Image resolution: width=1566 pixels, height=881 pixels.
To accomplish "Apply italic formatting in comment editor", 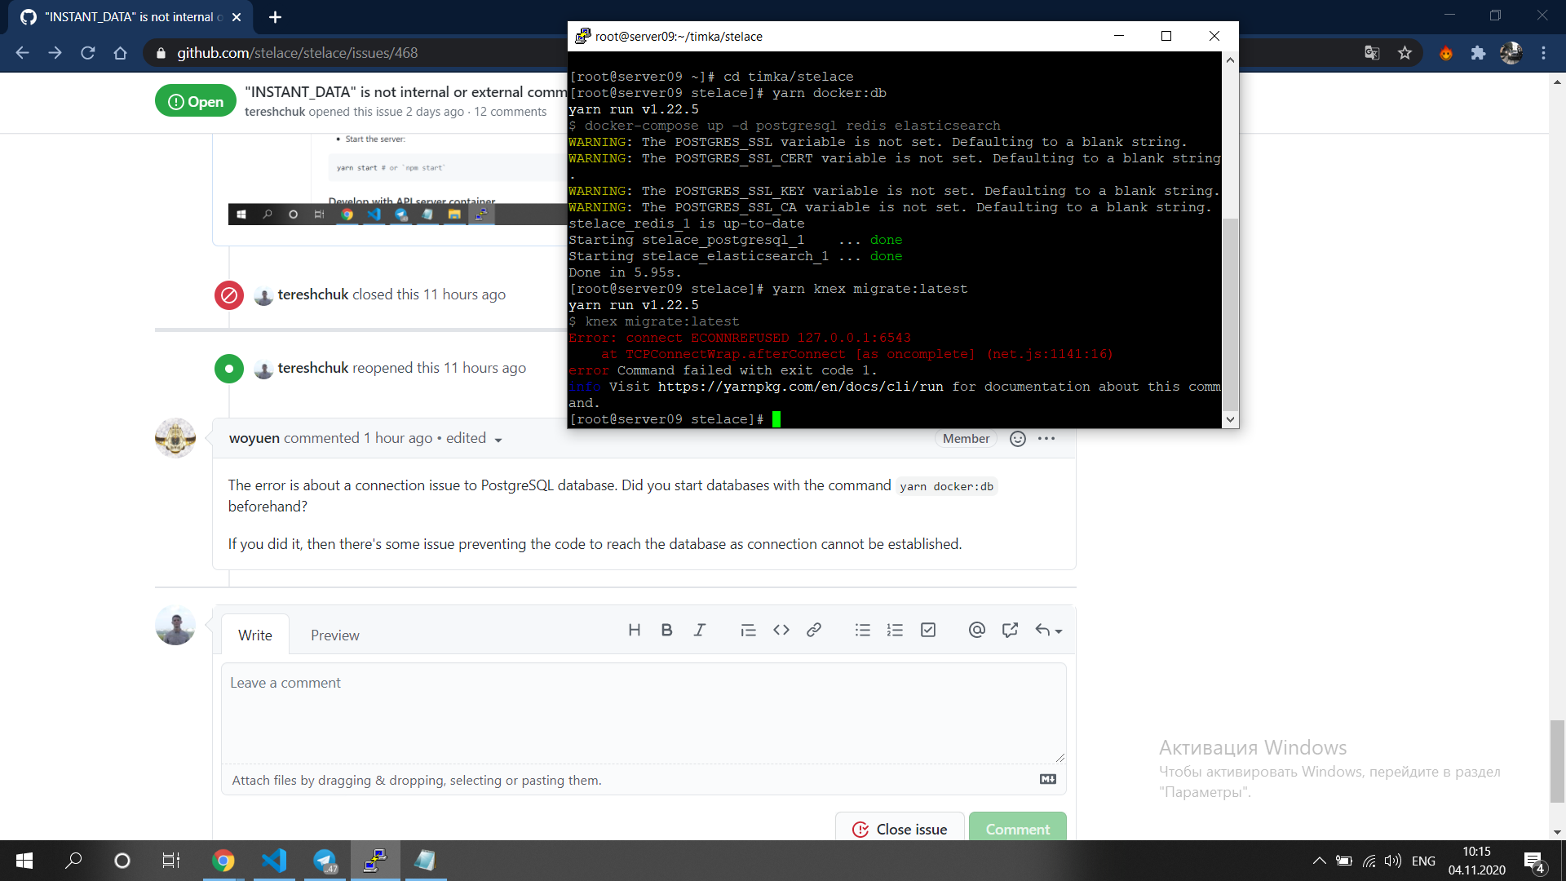I will (699, 630).
